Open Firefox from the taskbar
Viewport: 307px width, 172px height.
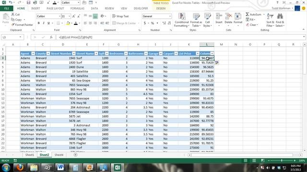pyautogui.click(x=20, y=168)
